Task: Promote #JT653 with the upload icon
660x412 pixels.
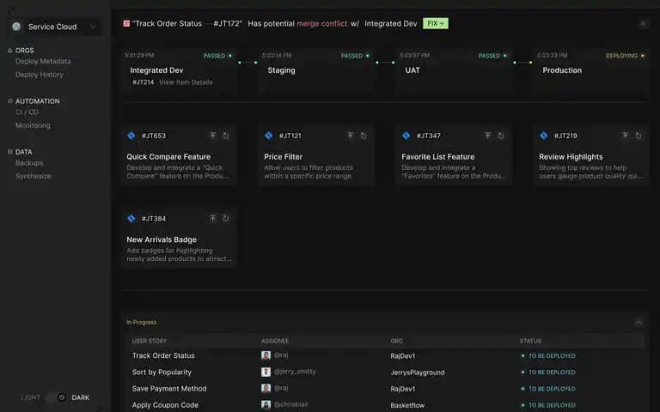Action: tap(212, 136)
